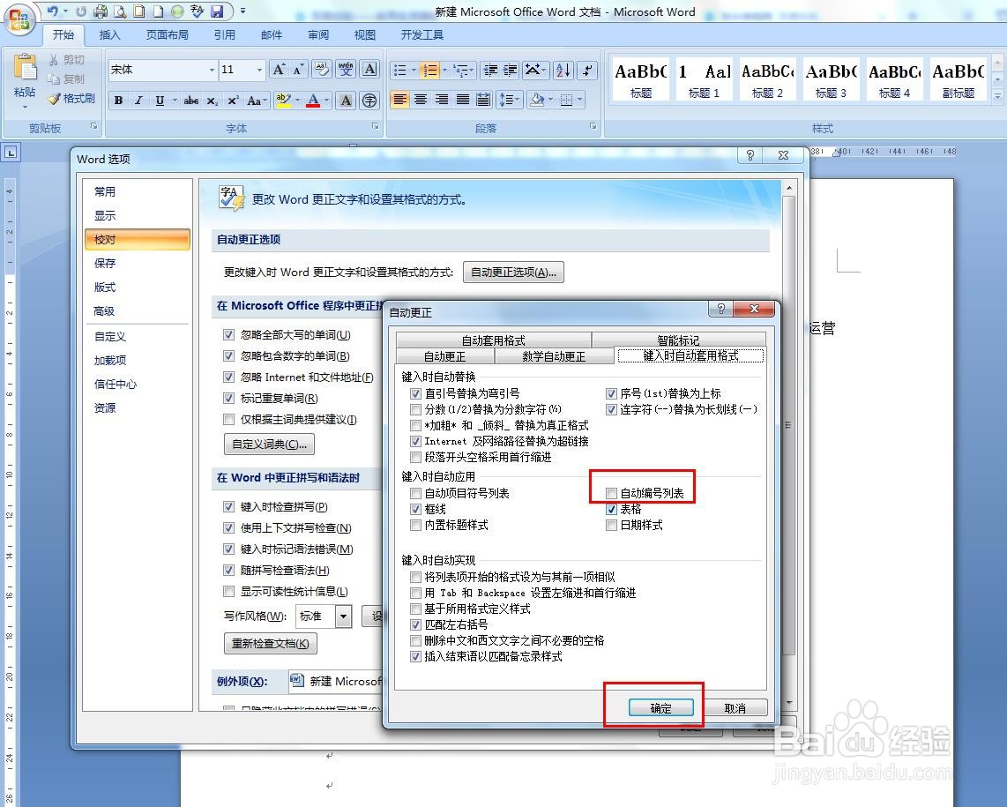Apply Superscript formatting
The height and width of the screenshot is (807, 1007).
[x=233, y=101]
